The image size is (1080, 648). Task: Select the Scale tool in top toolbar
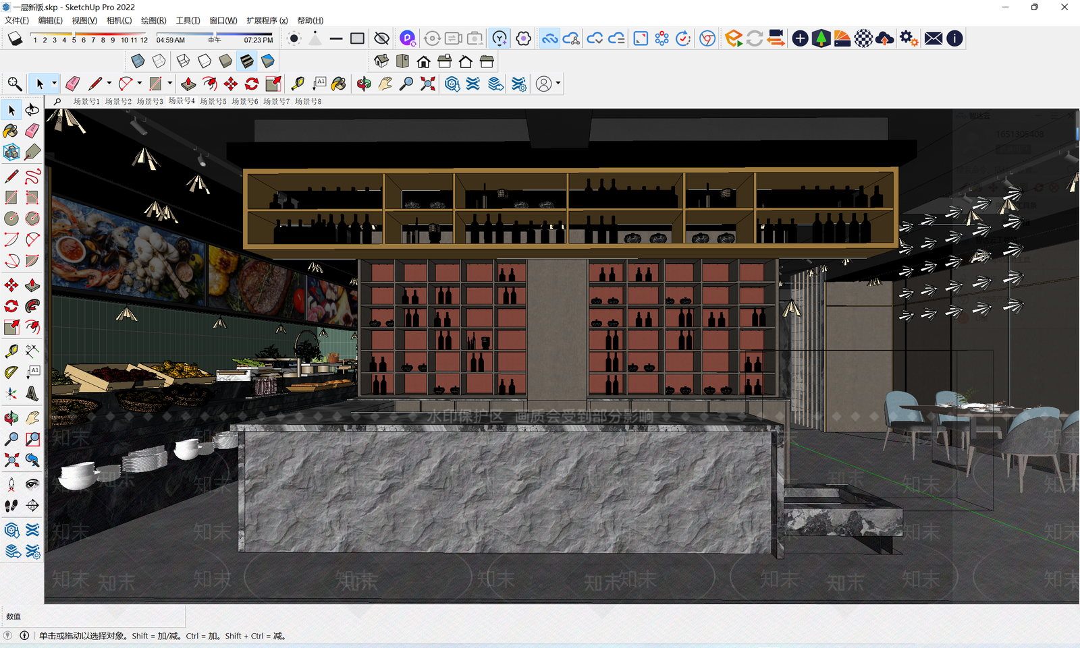[273, 84]
